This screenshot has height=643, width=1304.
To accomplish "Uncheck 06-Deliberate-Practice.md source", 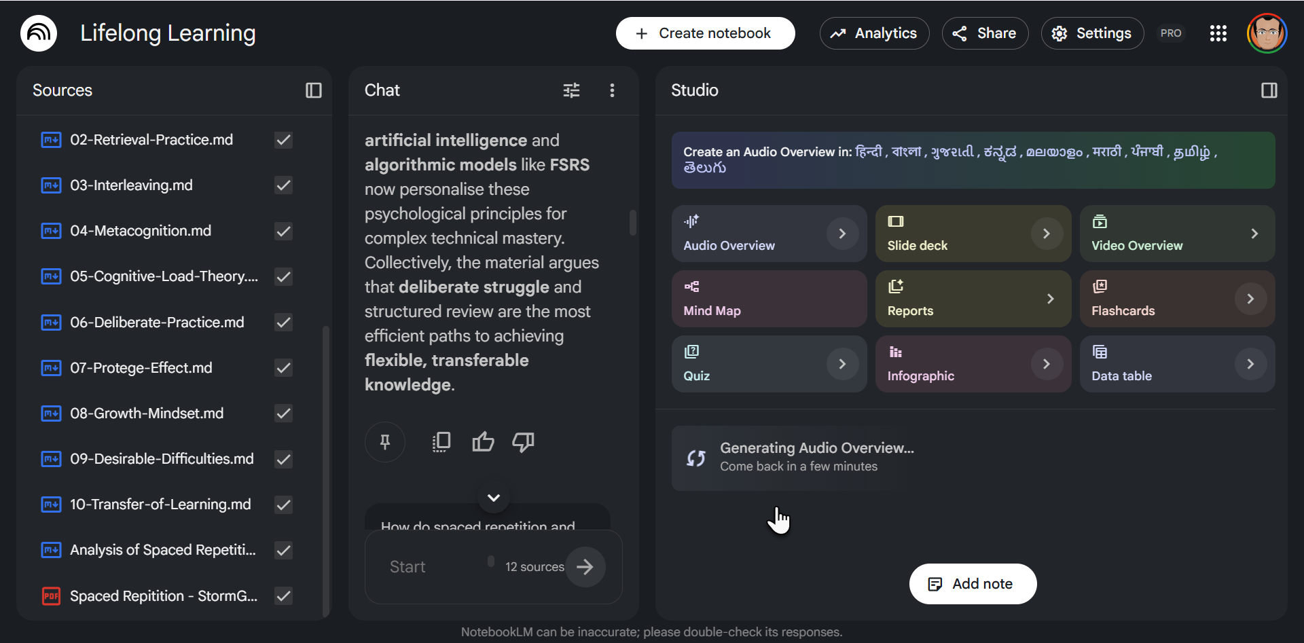I will (283, 323).
